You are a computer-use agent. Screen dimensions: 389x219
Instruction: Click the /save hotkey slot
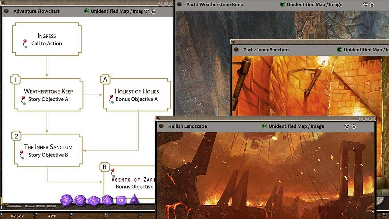point(52,215)
